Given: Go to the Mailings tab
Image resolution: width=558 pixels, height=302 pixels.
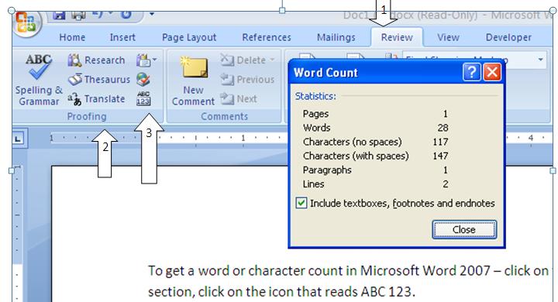Looking at the screenshot, I should pos(336,37).
